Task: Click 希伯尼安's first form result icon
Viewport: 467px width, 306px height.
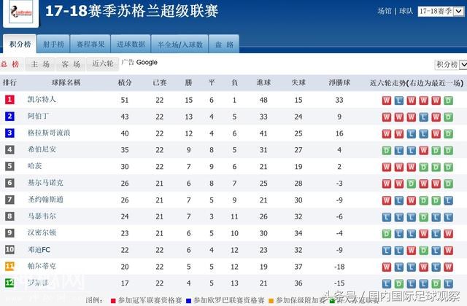Action: 386,150
